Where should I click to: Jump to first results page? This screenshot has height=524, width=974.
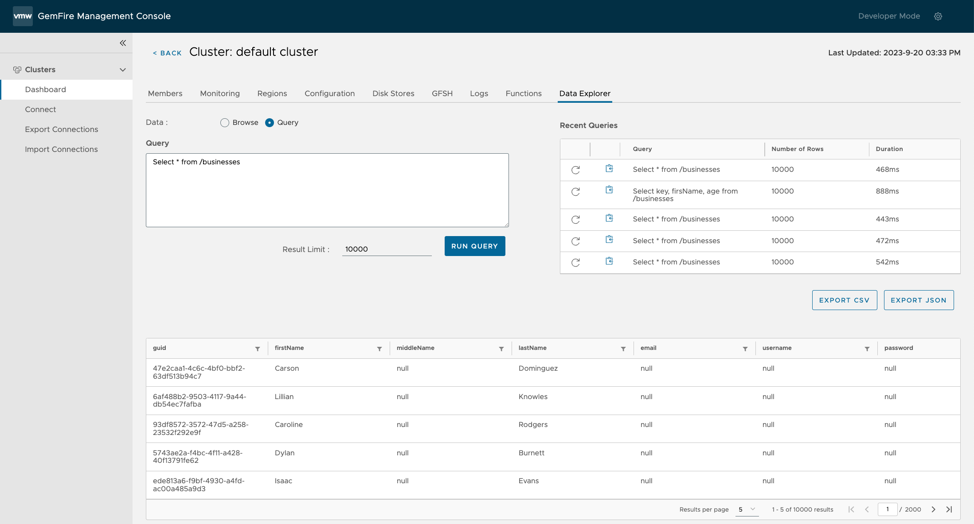[851, 509]
